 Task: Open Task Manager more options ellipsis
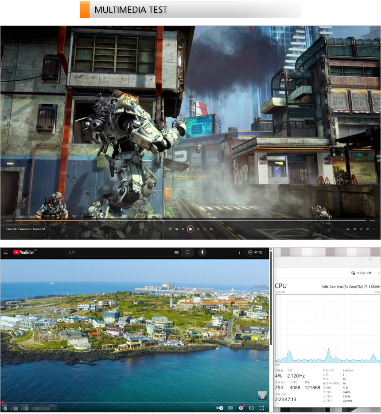379,273
